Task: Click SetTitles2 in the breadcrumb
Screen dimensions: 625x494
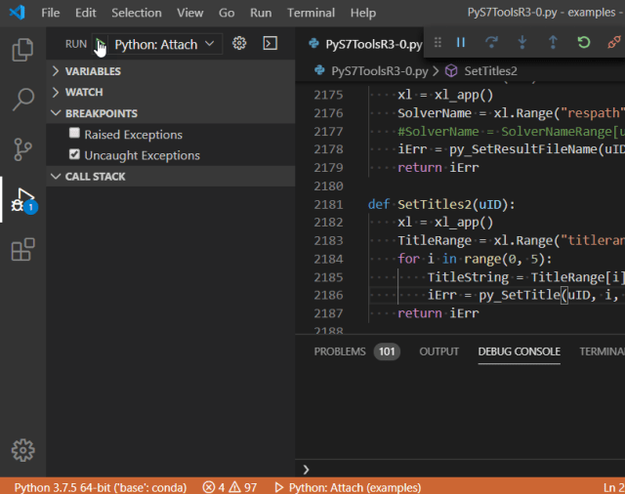Action: tap(490, 71)
